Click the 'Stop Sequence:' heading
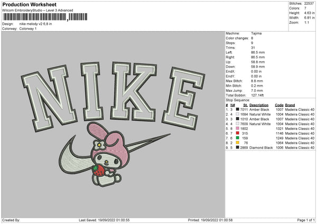 (238, 100)
